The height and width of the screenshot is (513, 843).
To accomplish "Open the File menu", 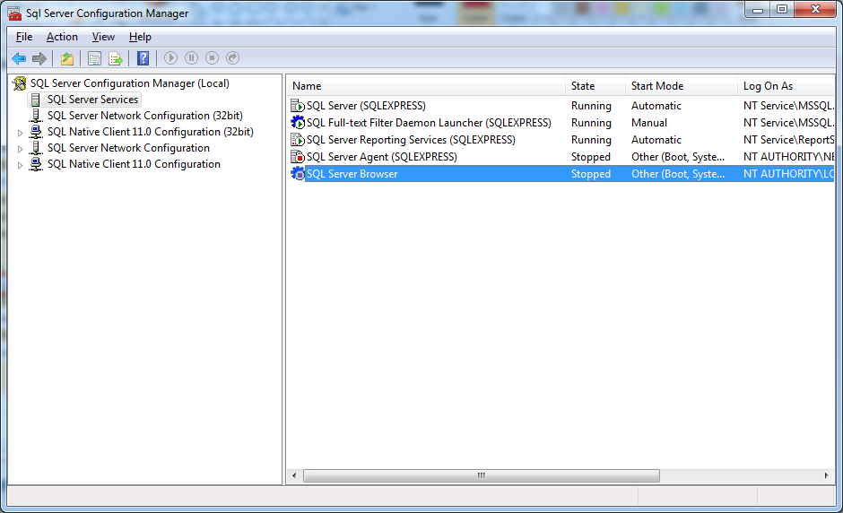I will click(24, 37).
